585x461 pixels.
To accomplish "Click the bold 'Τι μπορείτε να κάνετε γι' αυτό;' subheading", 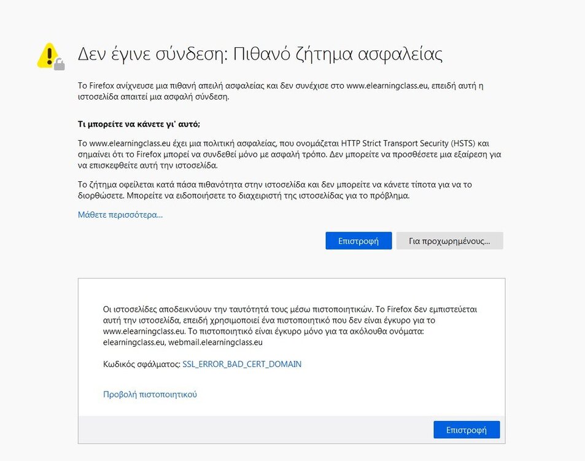I will pyautogui.click(x=139, y=124).
